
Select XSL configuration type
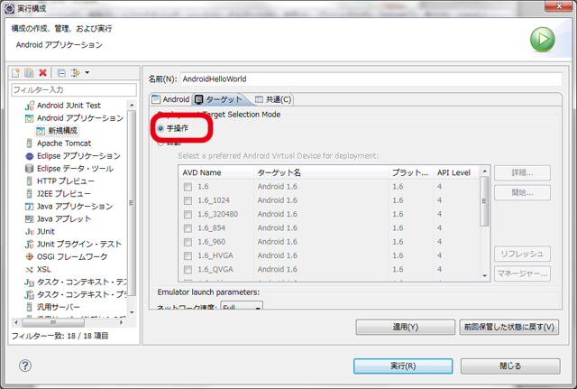44,269
